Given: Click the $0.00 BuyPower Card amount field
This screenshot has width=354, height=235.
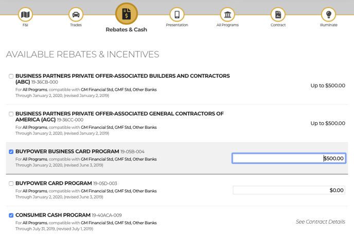Looking at the screenshot, I should [x=289, y=190].
